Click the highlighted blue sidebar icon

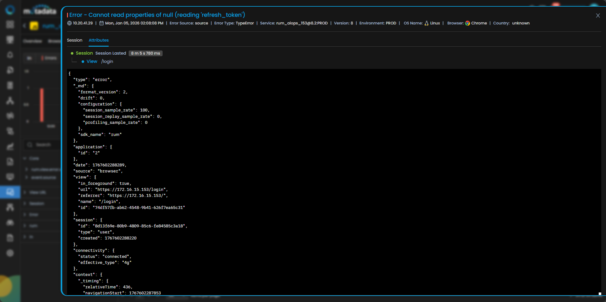[10, 192]
